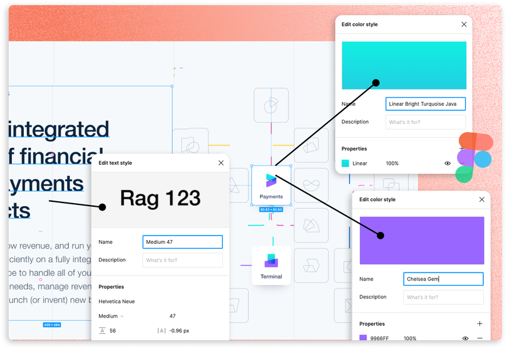Screen dimensions: 507x349
Task: Click the 100% opacity of 9966FF property
Action: (x=410, y=338)
